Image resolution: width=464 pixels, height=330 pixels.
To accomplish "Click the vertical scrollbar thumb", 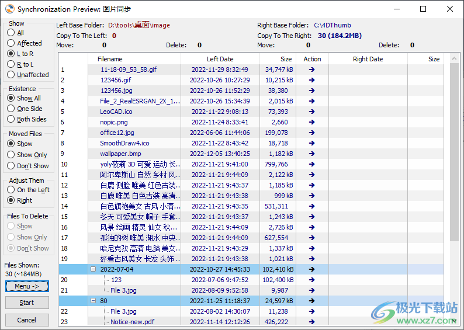I will tap(454, 152).
